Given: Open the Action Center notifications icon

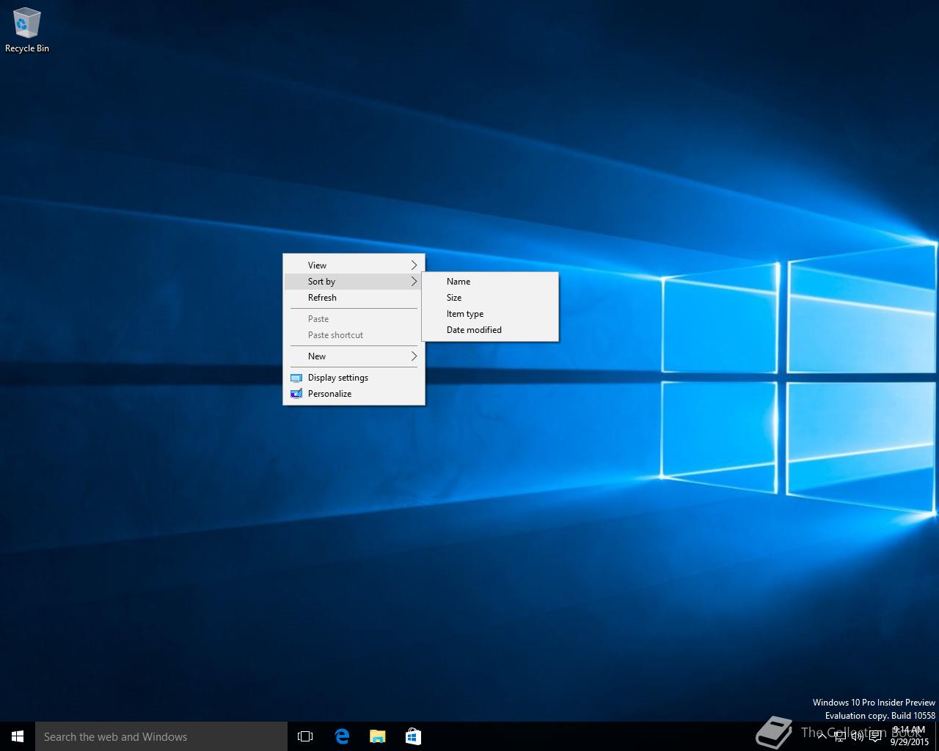Looking at the screenshot, I should pos(875,736).
